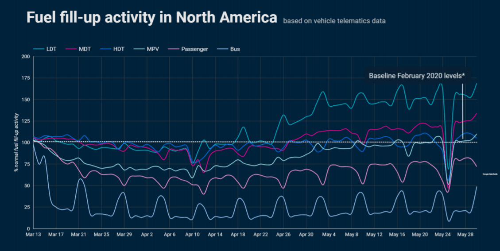Select the Apr 10 x-axis label
The image size is (500, 251).
click(192, 235)
